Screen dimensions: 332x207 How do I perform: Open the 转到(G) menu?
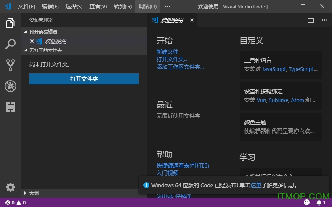pos(122,7)
